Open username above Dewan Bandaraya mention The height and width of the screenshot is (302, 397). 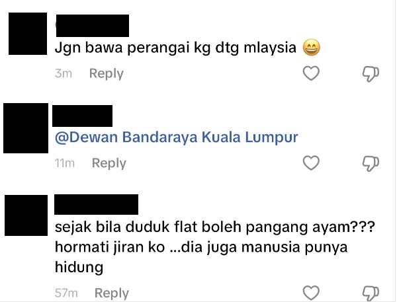[82, 116]
